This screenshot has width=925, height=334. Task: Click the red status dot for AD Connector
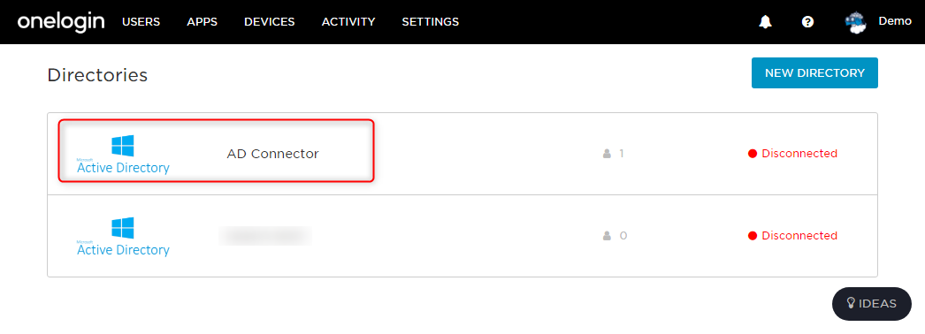(753, 154)
